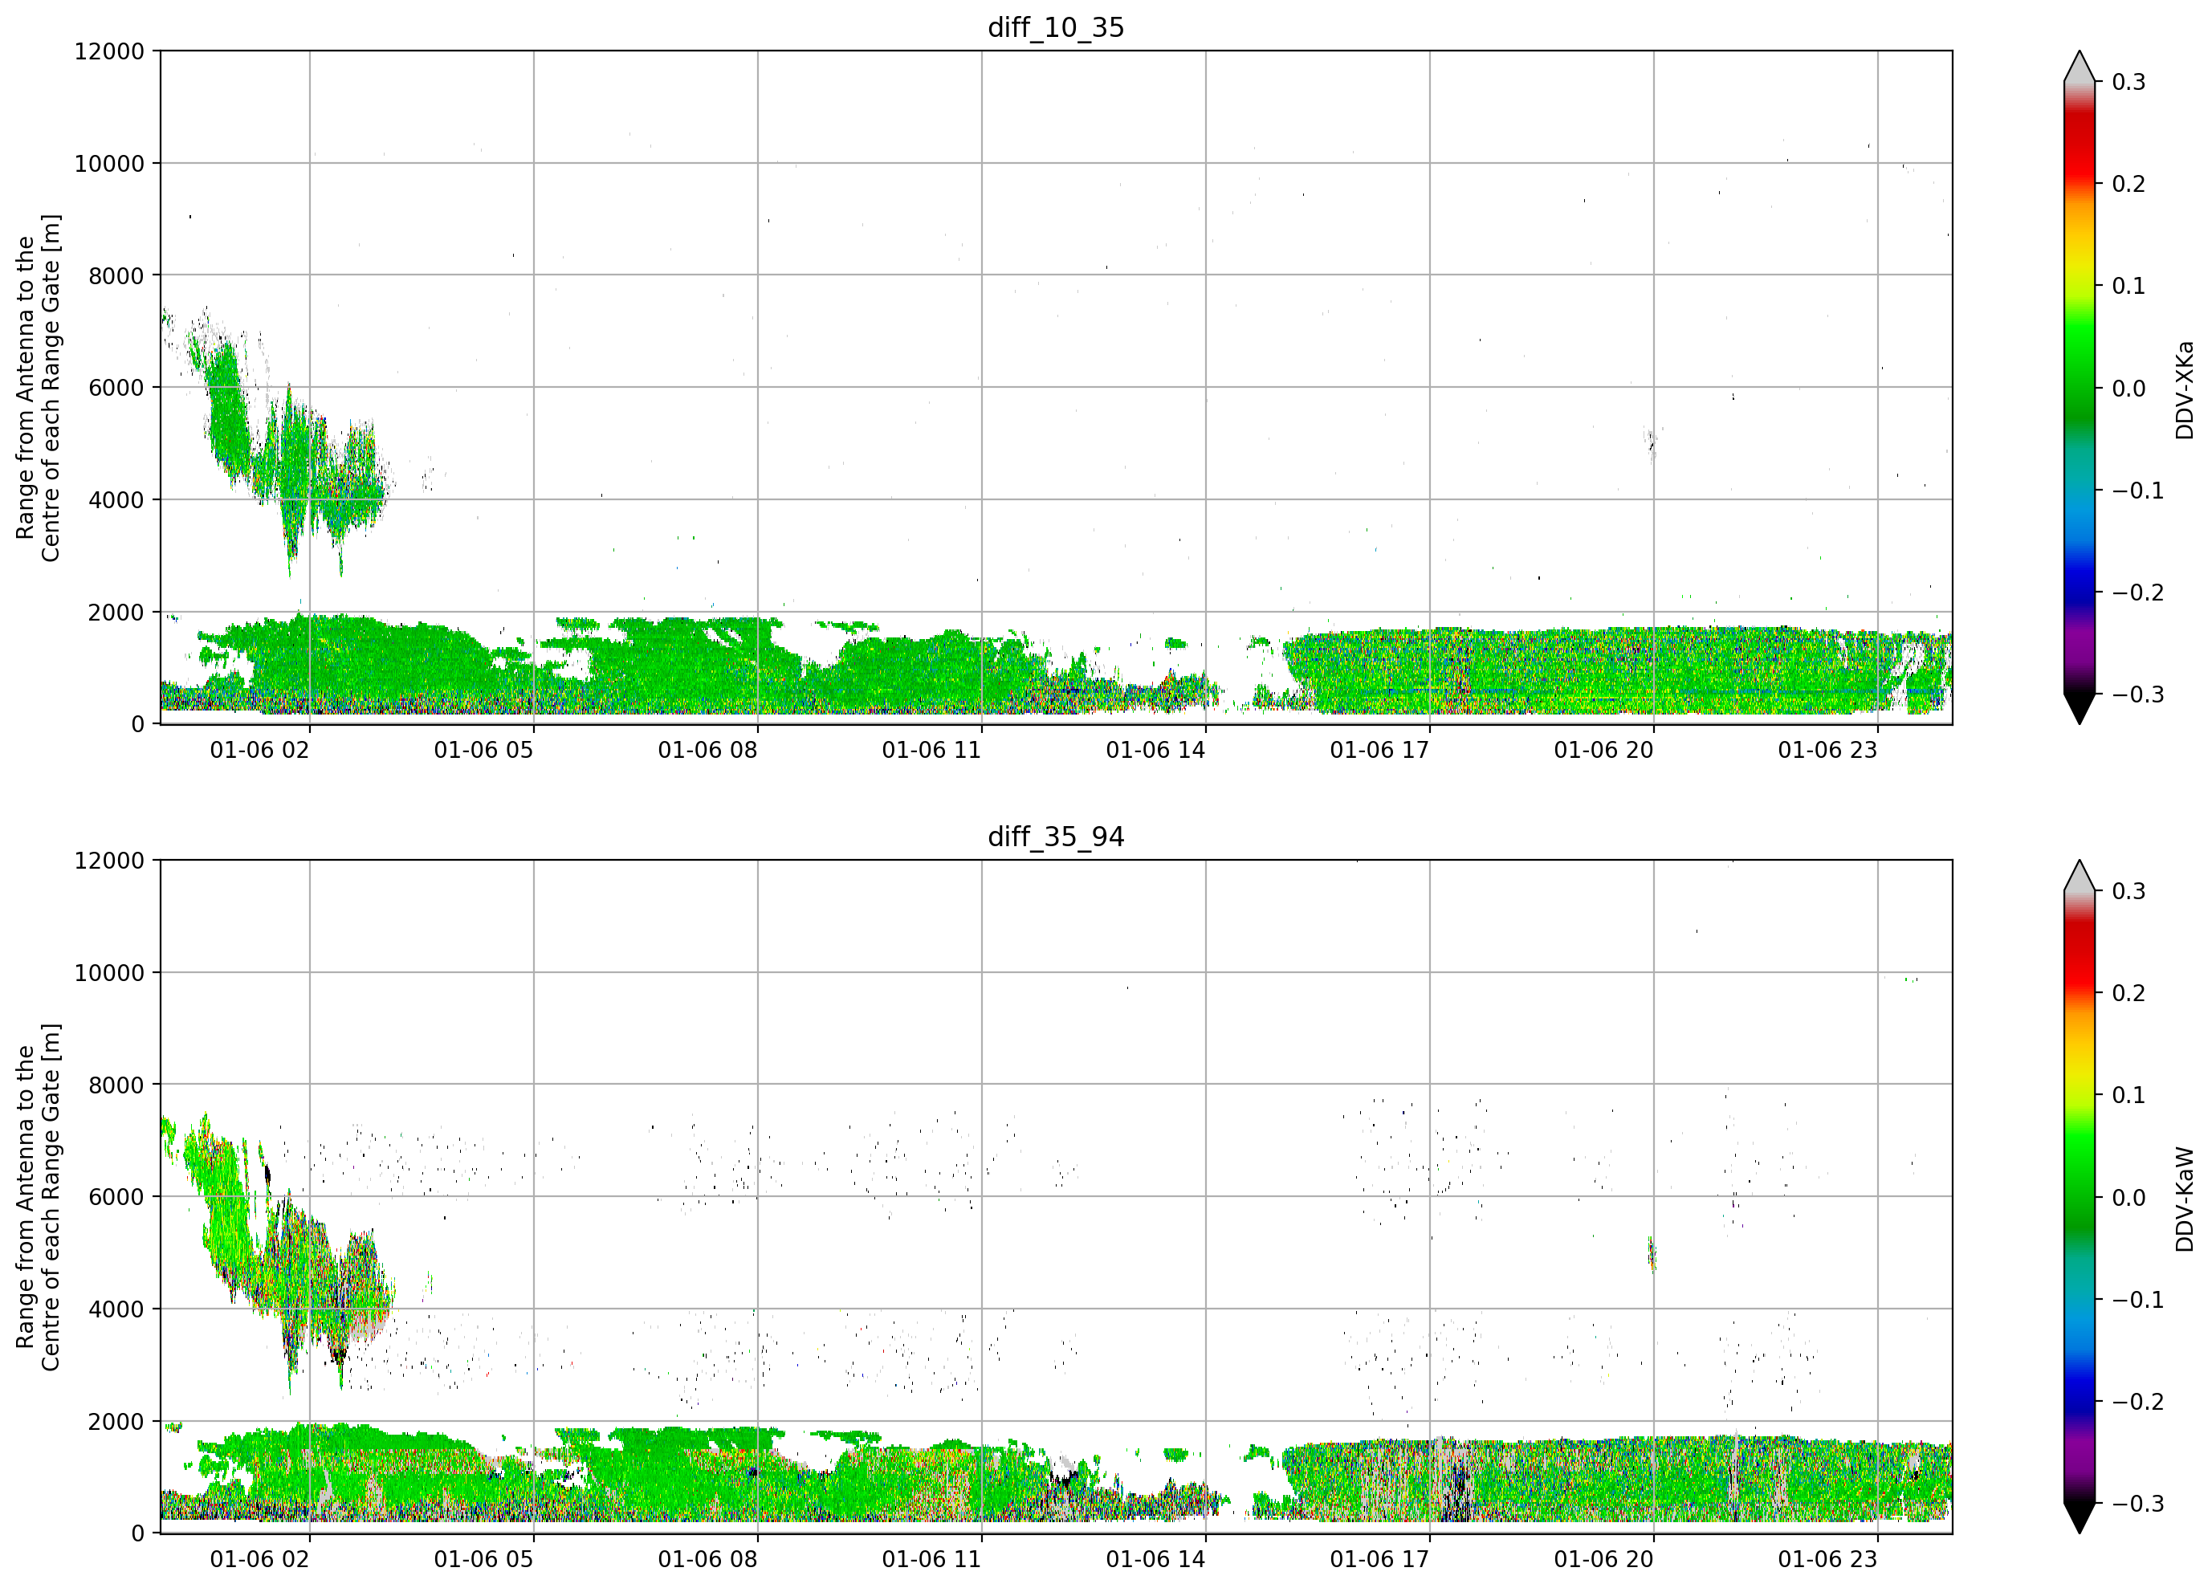Click the "diff_10_35" plot title
2212x1588 pixels.
1055,27
